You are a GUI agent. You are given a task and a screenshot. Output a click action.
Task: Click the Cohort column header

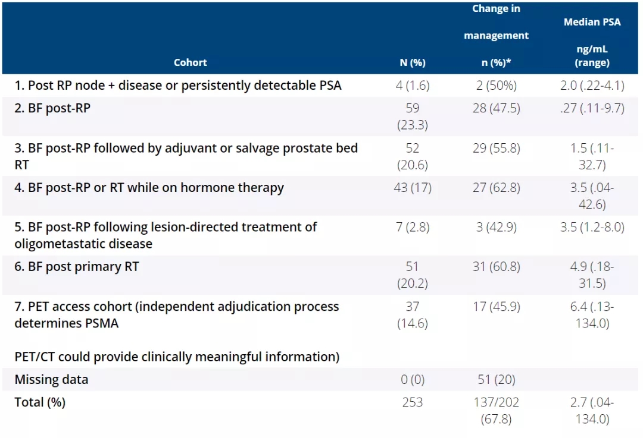191,62
